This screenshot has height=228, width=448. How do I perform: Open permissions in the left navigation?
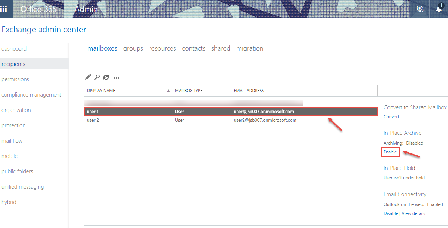click(15, 79)
